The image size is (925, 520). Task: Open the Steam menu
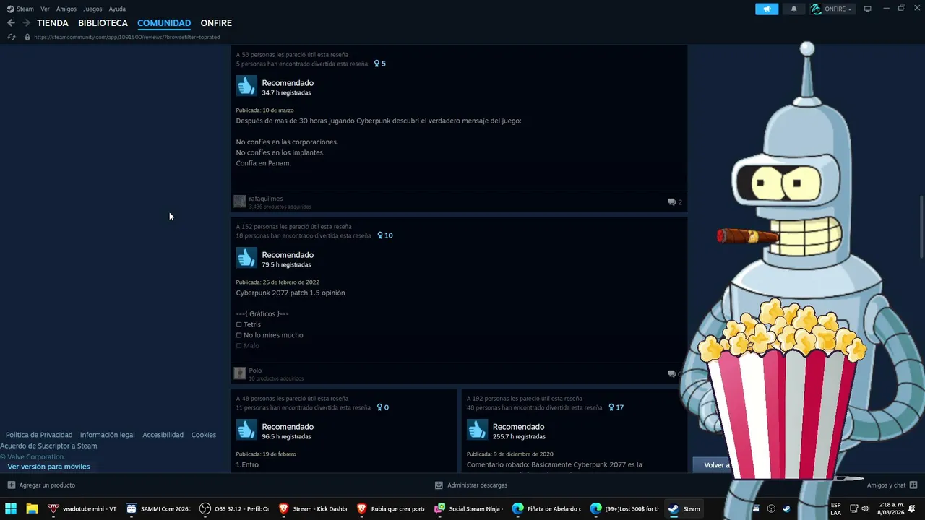click(x=25, y=9)
